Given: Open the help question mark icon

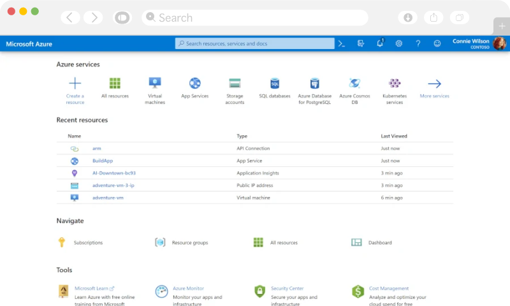Looking at the screenshot, I should [418, 44].
